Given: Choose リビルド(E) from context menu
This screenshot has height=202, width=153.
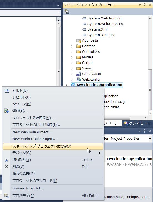Looking at the screenshot, I should pos(53,97).
